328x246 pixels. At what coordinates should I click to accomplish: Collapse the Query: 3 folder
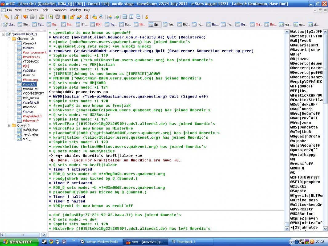[8, 125]
